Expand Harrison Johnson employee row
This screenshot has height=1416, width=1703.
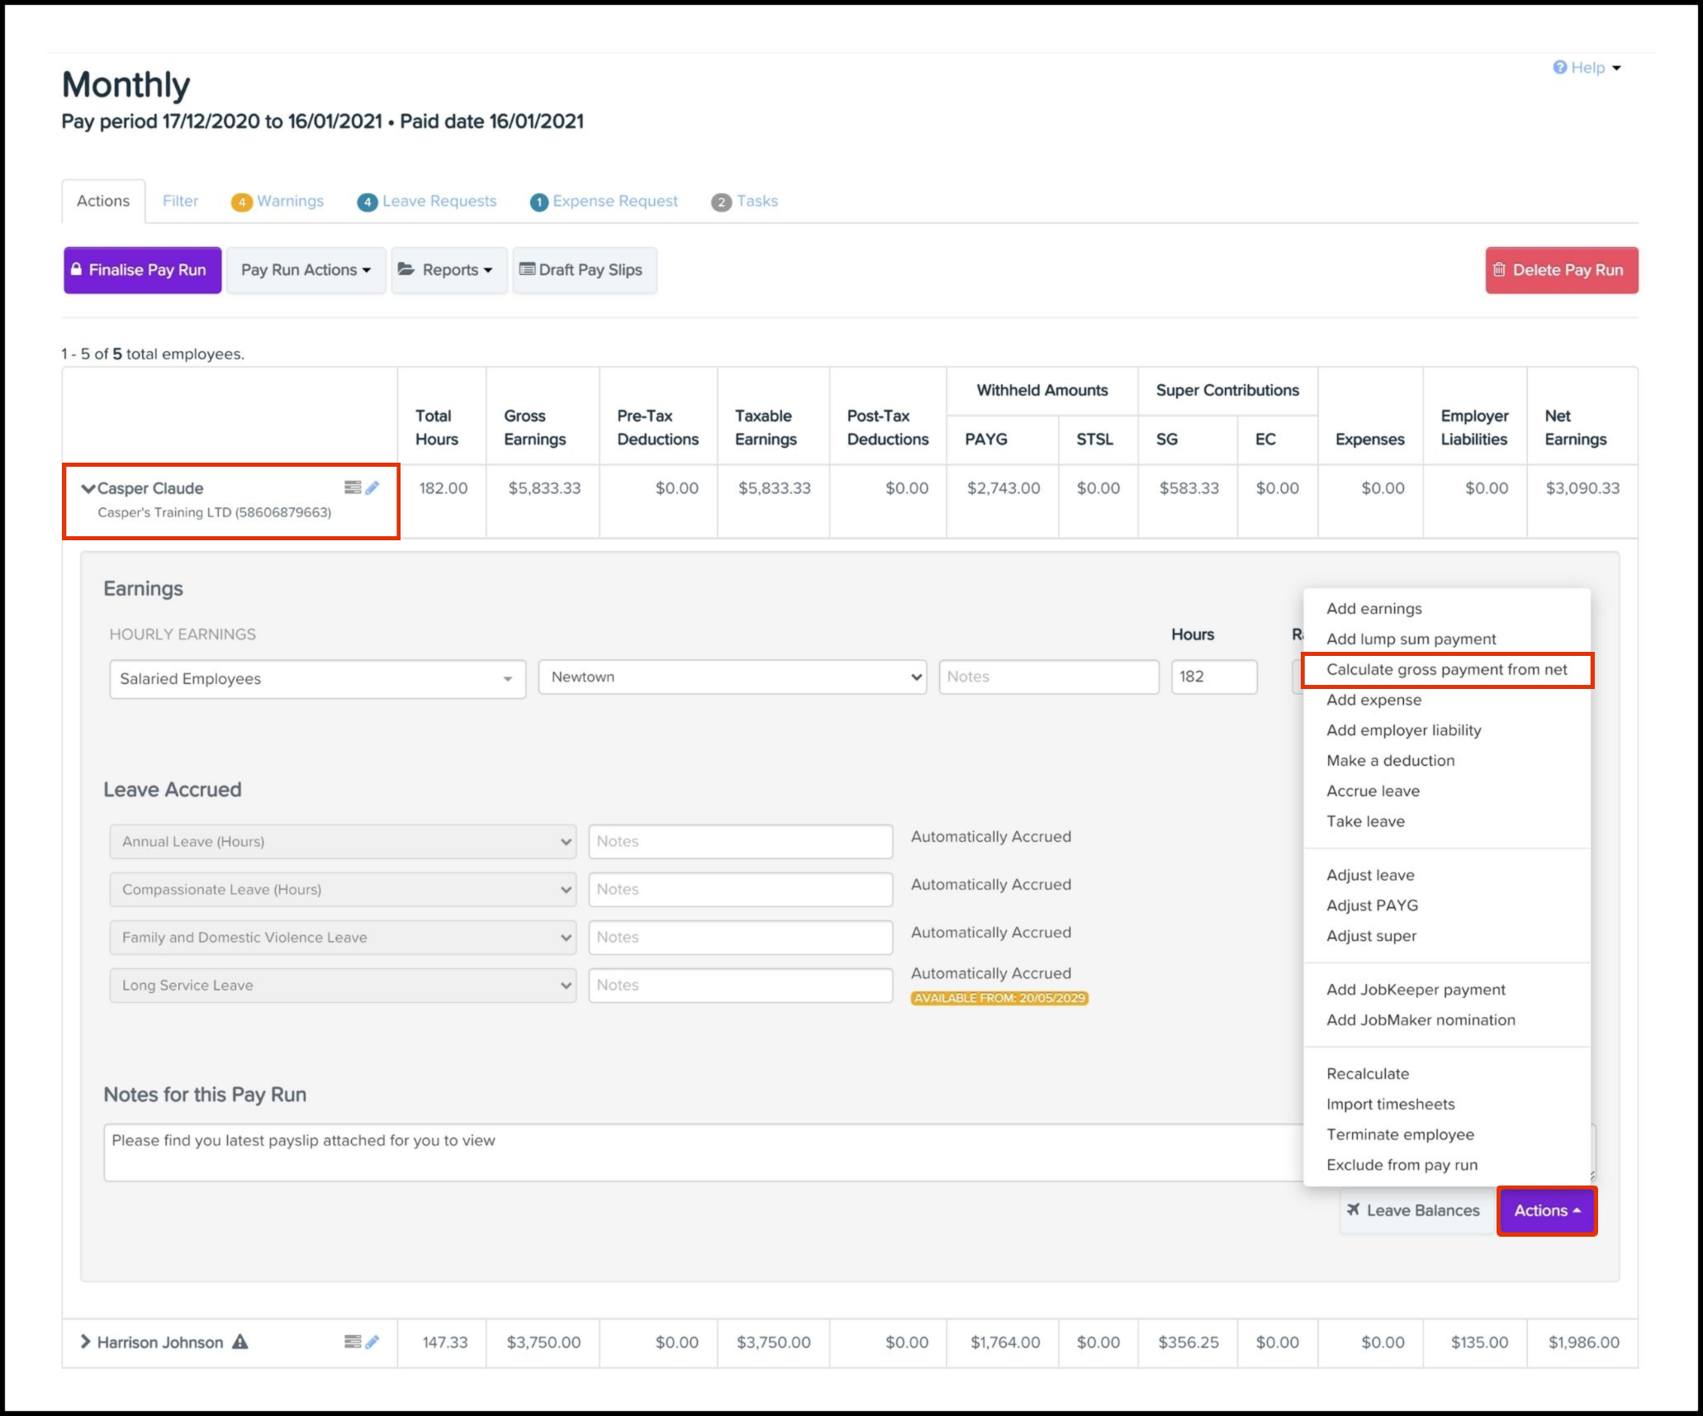[85, 1342]
